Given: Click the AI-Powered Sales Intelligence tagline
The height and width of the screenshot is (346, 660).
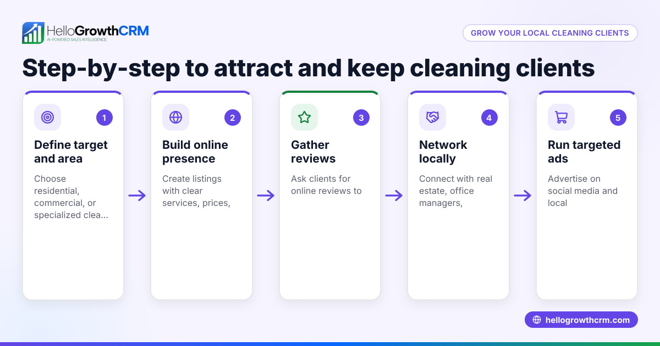Looking at the screenshot, I should [76, 41].
